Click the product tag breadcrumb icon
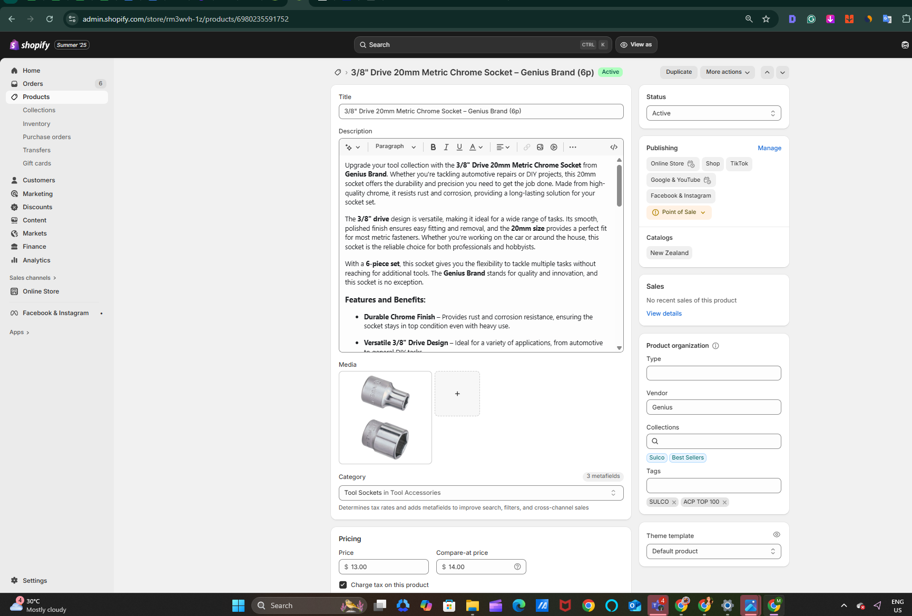The width and height of the screenshot is (912, 616). 338,72
